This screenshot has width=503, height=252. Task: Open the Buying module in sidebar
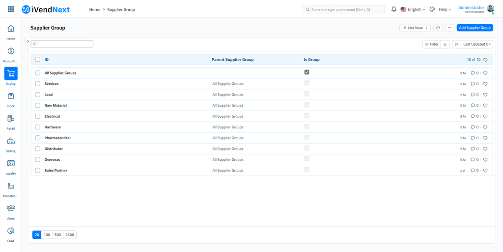[x=11, y=77]
